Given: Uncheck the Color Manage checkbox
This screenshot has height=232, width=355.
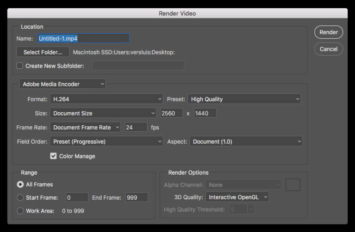Looking at the screenshot, I should click(x=53, y=156).
